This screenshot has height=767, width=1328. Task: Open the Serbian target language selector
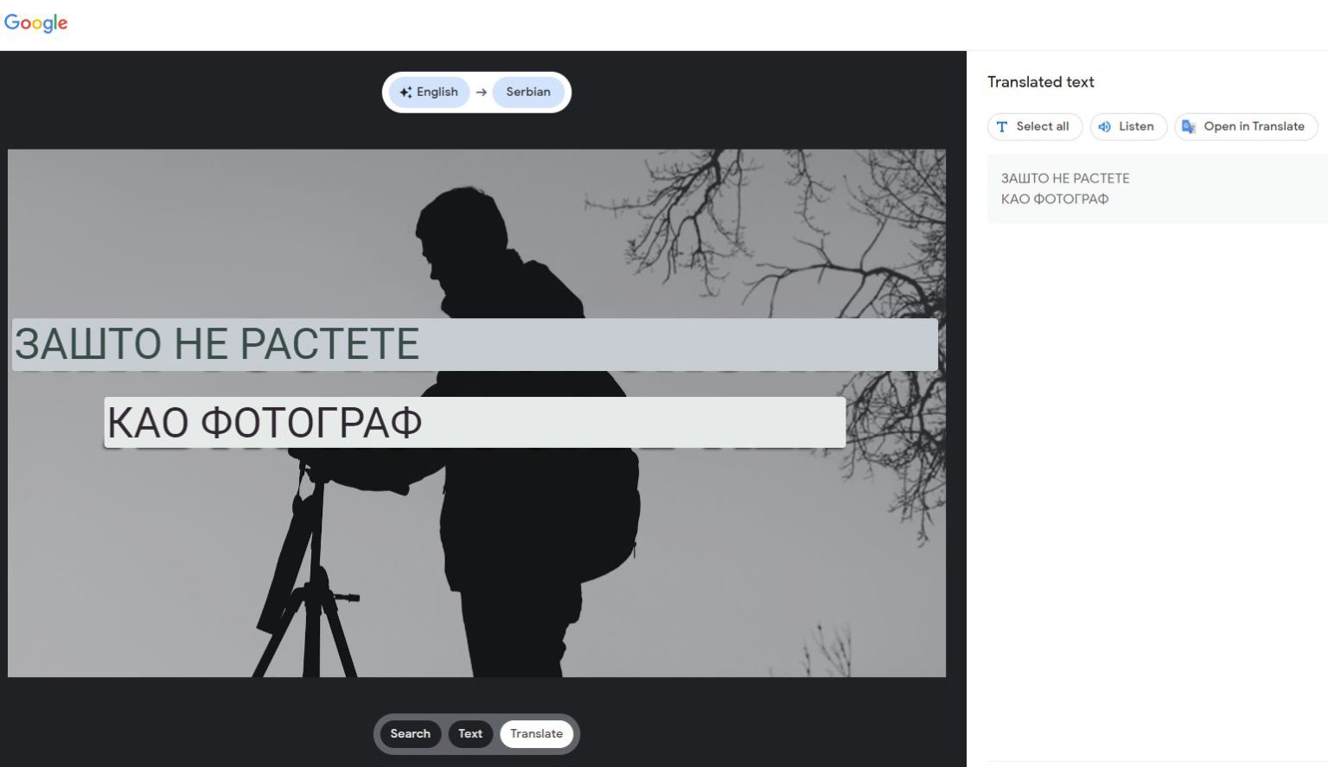(528, 92)
